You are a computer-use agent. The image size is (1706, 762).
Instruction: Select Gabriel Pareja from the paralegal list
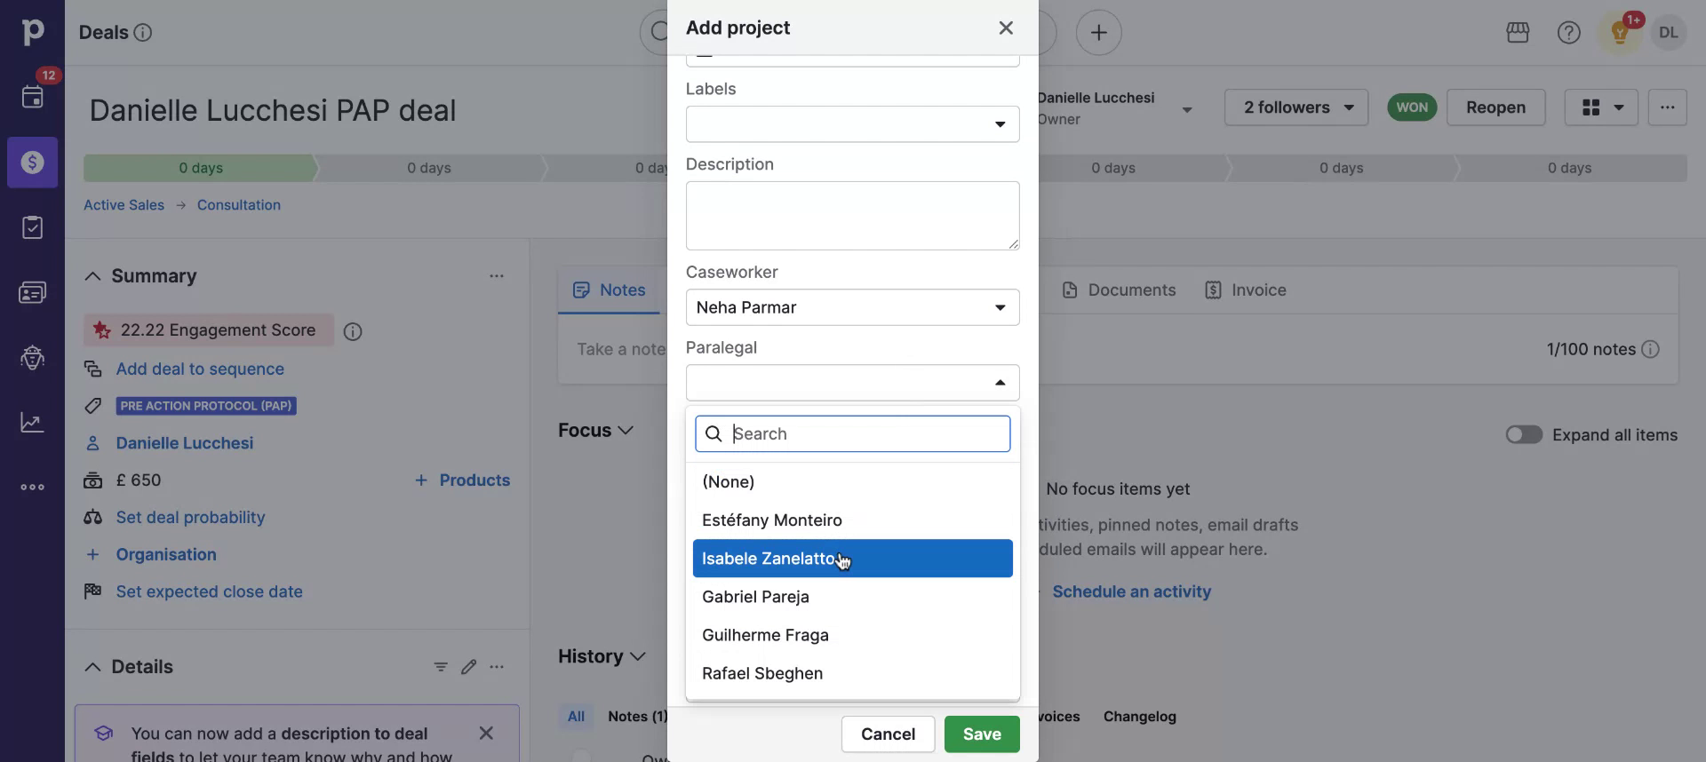(x=755, y=597)
